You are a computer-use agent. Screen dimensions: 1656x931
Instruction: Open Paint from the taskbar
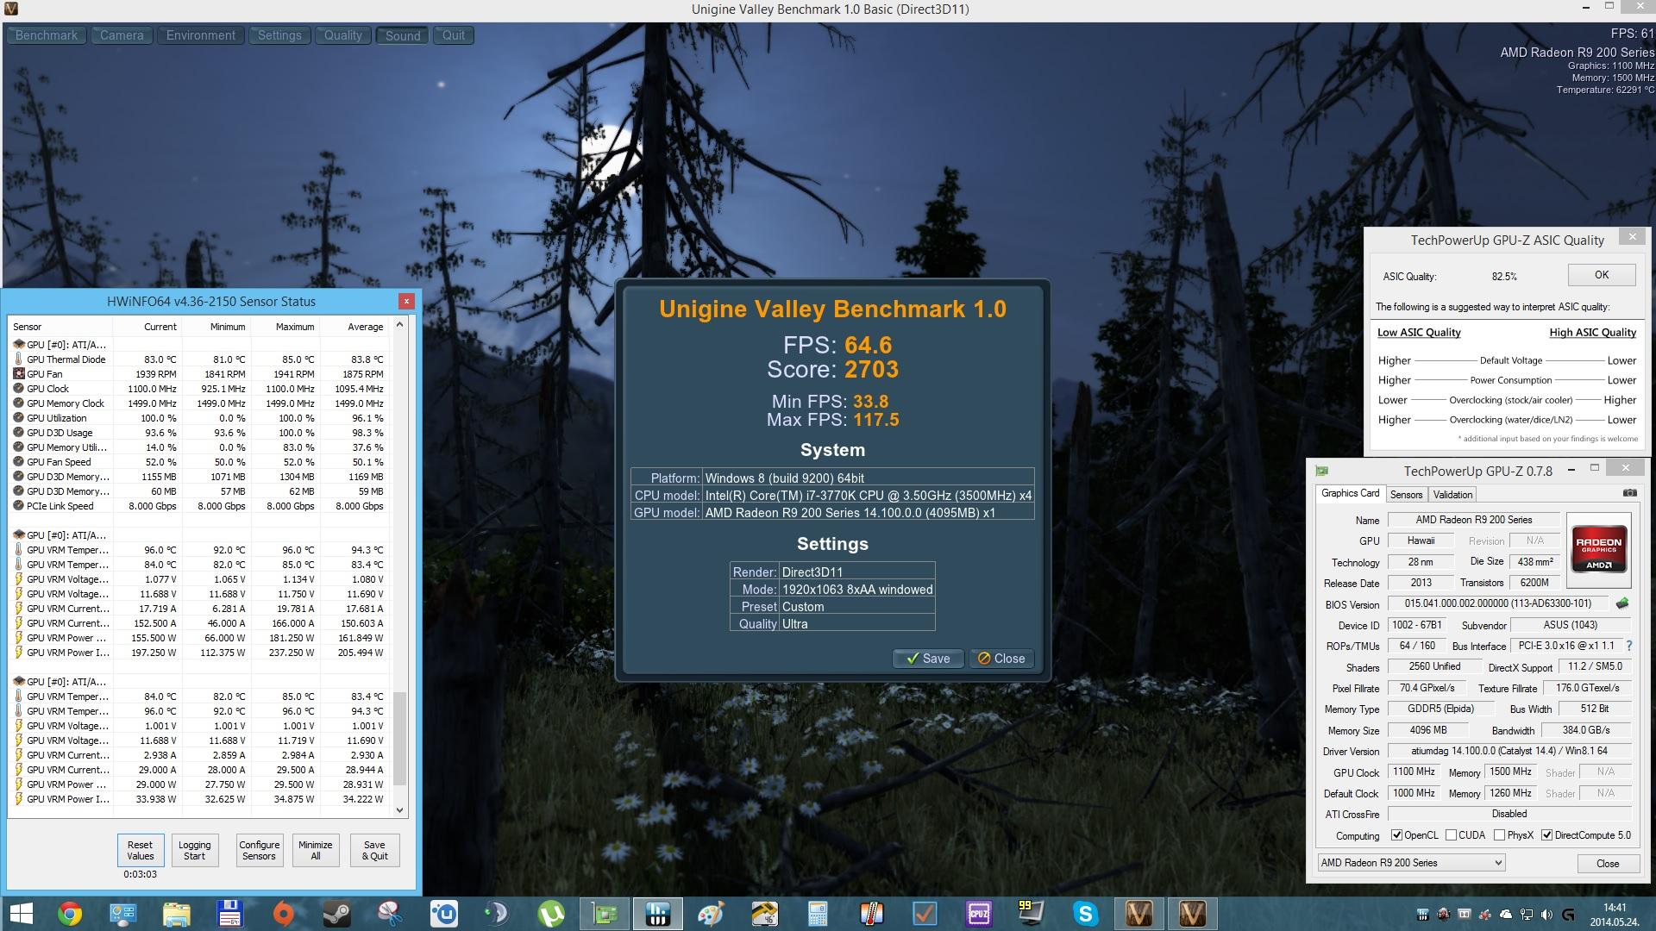tap(711, 914)
